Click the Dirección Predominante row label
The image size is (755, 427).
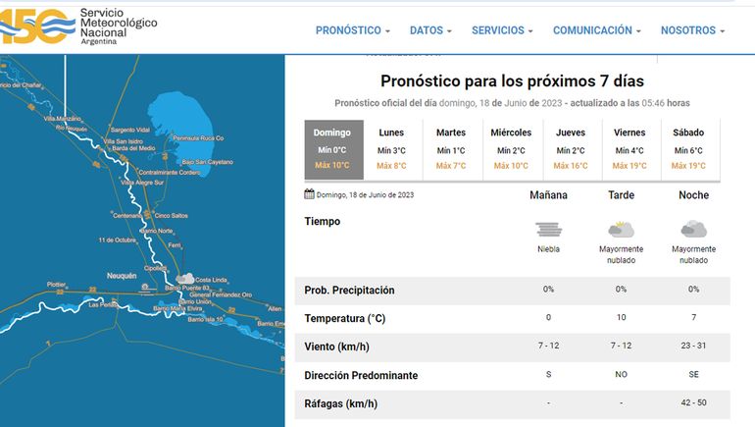(361, 375)
